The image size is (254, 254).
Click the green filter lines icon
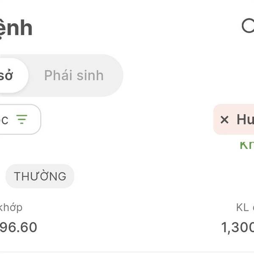[x=22, y=119]
